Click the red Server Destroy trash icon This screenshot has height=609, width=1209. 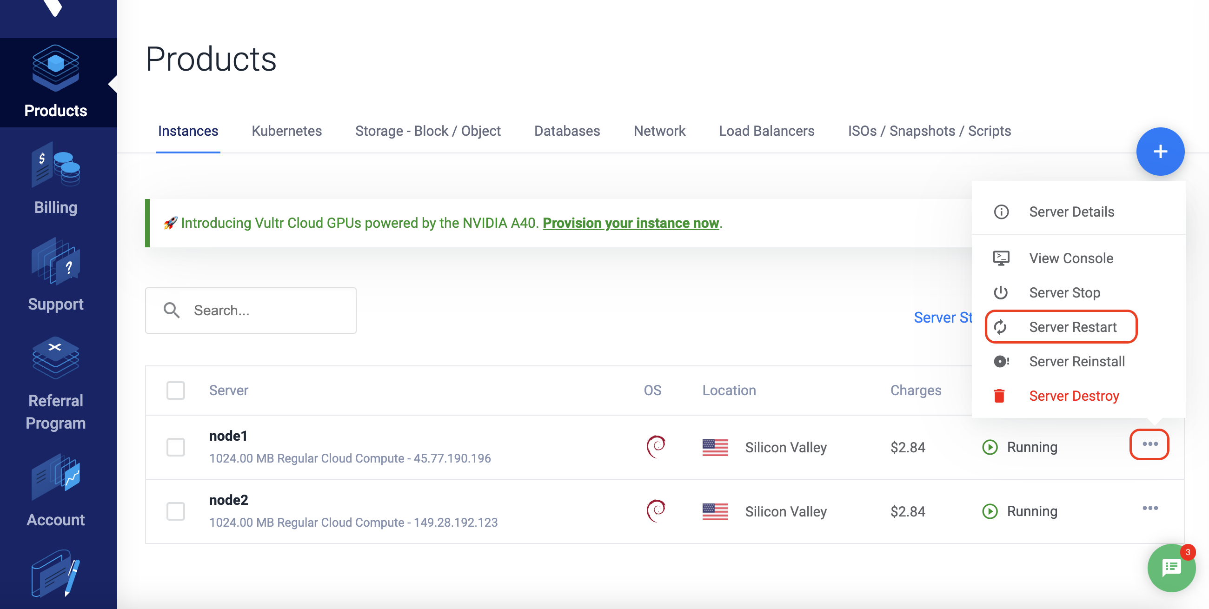pyautogui.click(x=999, y=396)
